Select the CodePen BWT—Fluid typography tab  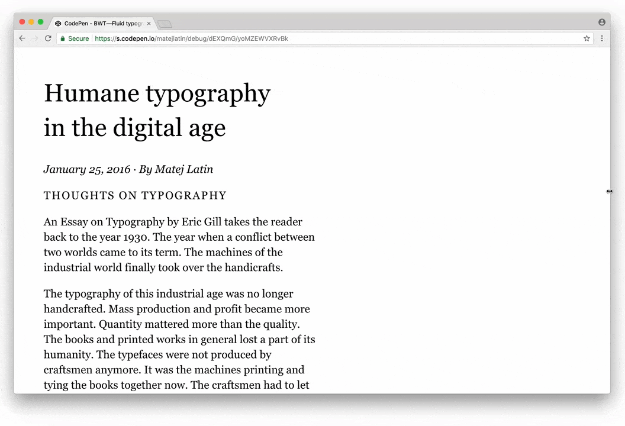click(103, 24)
